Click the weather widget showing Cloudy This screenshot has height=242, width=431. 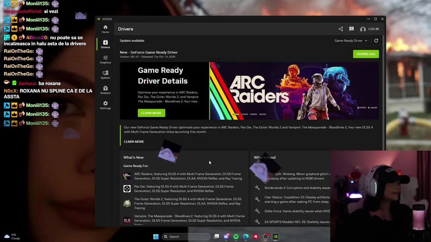point(12,237)
